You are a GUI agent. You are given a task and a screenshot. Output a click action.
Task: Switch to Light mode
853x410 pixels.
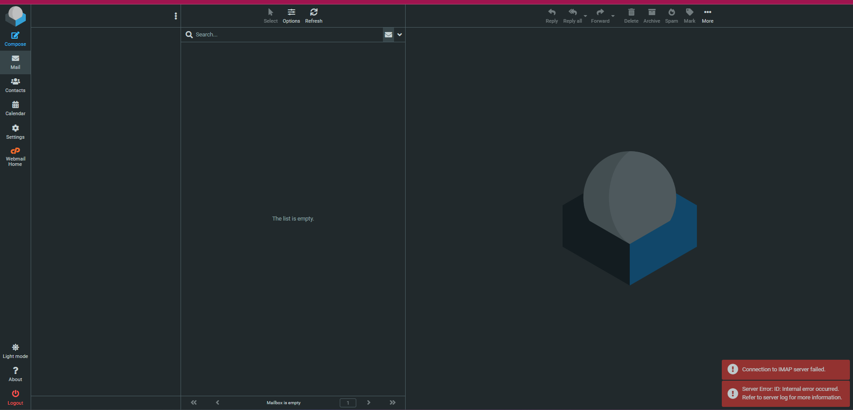(15, 351)
